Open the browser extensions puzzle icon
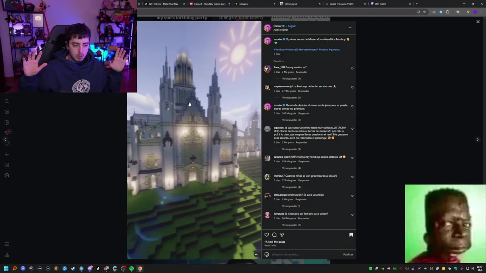Screen dimensions: 486x273 click(448, 12)
